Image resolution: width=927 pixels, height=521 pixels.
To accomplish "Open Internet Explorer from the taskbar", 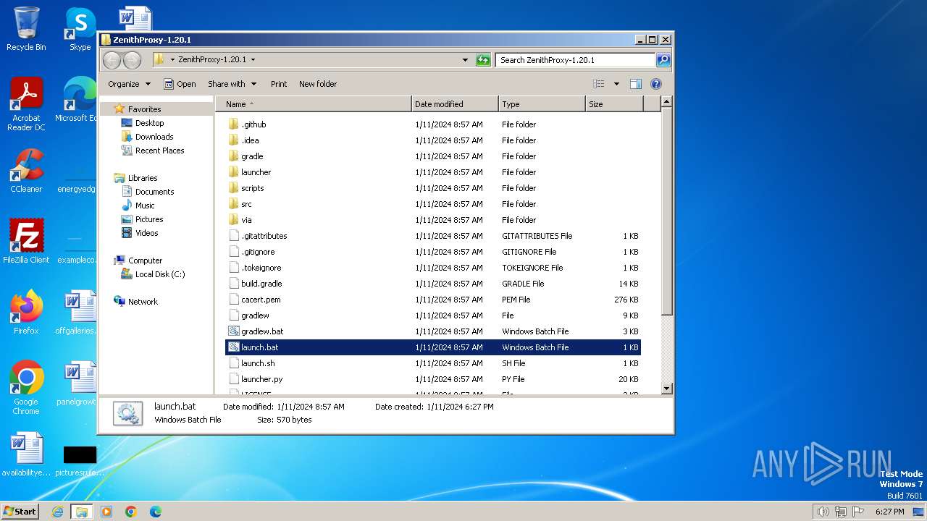I will (x=57, y=512).
